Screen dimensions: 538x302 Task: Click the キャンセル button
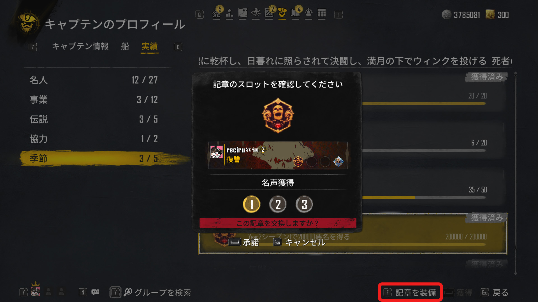coord(299,242)
